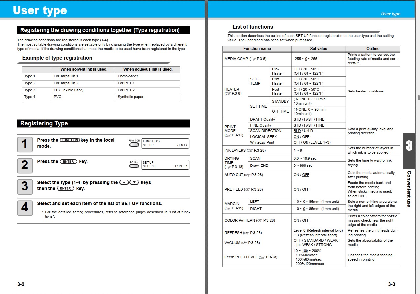Open the VACUUM P.3-28 page reference
The width and height of the screenshot is (420, 294).
point(250,243)
